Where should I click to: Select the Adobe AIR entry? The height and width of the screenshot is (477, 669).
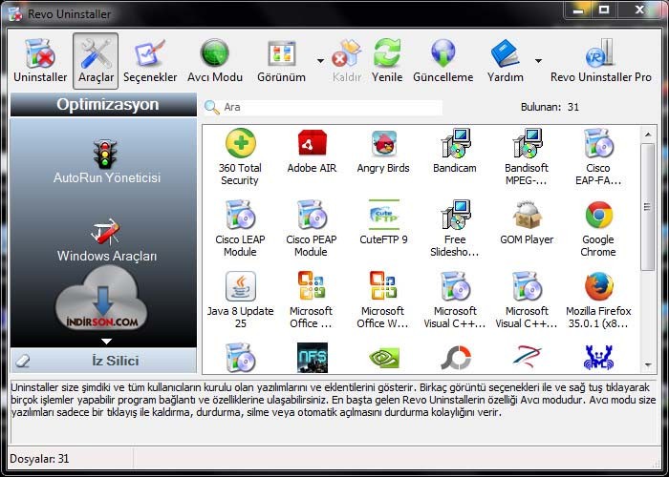click(312, 151)
